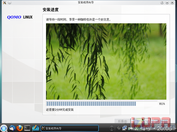Click the 还需要2分钟完成安装 status text
Viewport: 177px width, 132px height.
click(60, 110)
